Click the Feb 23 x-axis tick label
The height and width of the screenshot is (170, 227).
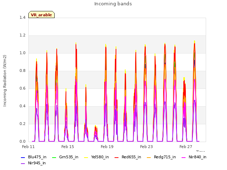146,147
